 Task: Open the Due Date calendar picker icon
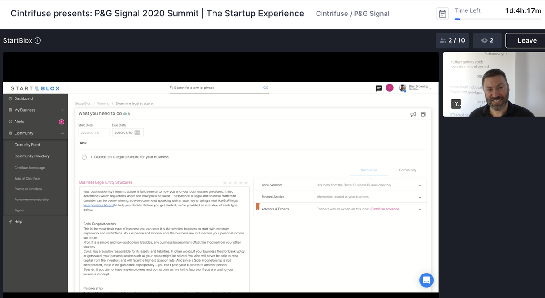[x=138, y=132]
